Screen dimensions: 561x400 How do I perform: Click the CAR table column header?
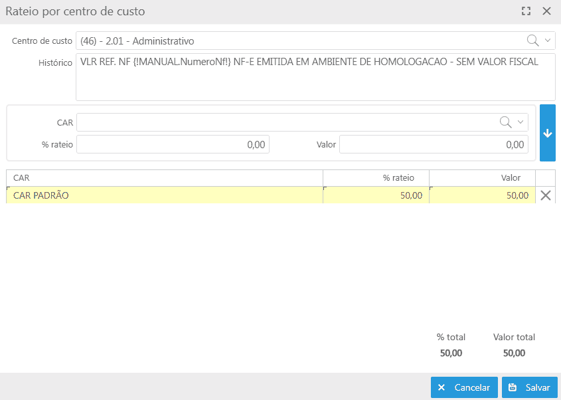point(164,178)
